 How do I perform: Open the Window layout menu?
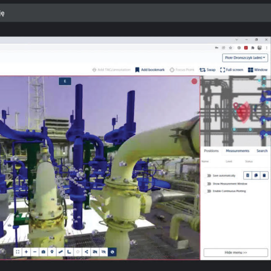coord(257,69)
